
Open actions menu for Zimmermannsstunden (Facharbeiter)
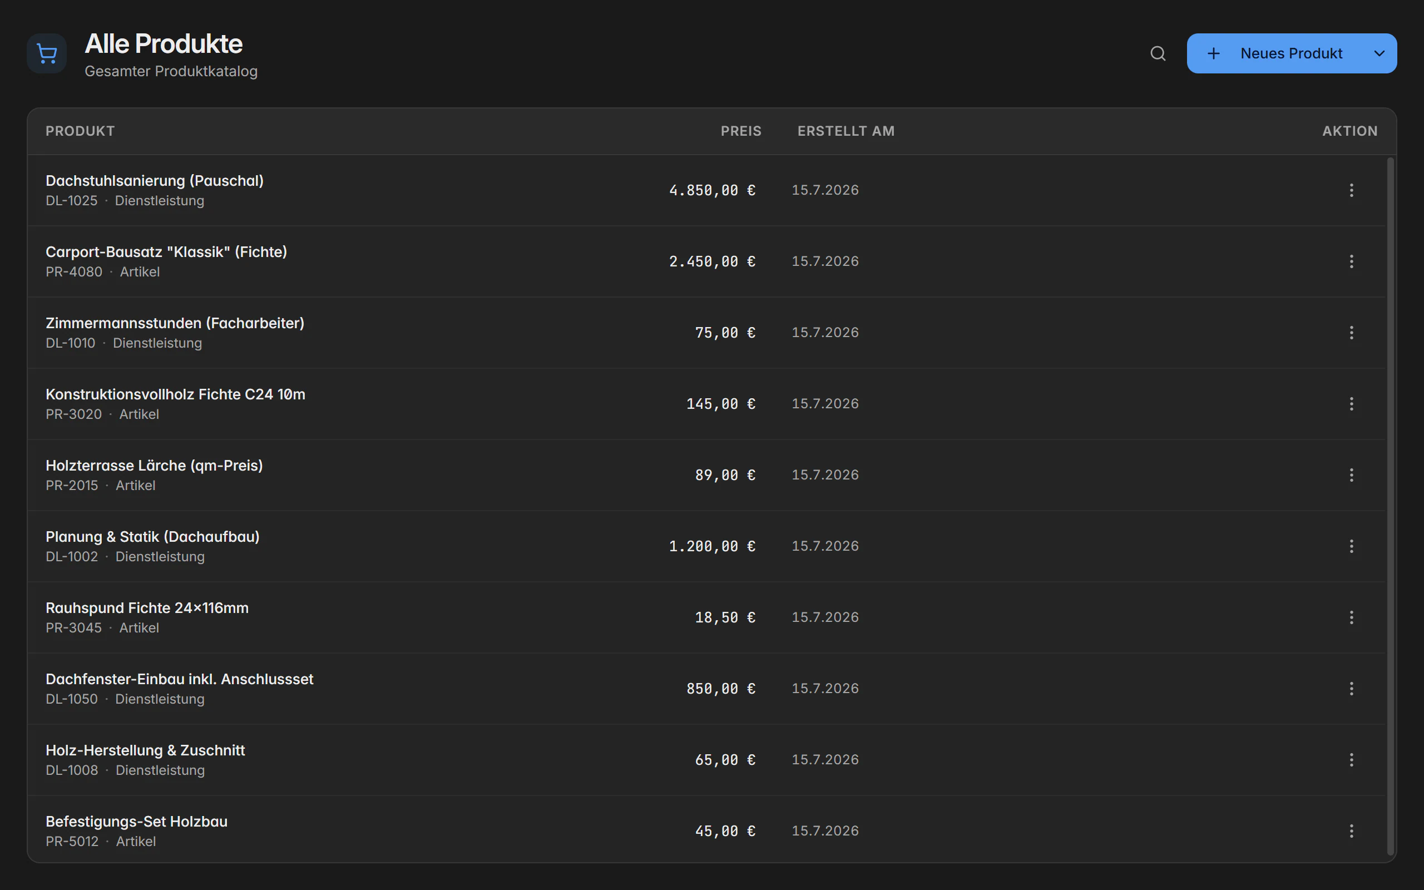1351,333
